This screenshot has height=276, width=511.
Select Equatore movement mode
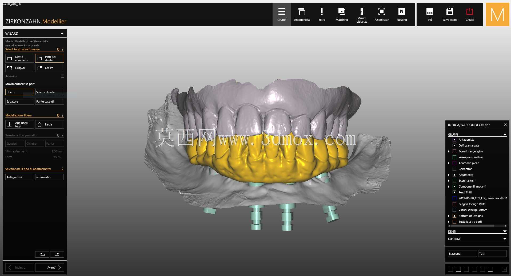[20, 102]
